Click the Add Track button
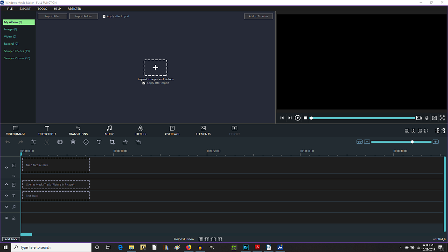The height and width of the screenshot is (252, 448). click(x=11, y=239)
